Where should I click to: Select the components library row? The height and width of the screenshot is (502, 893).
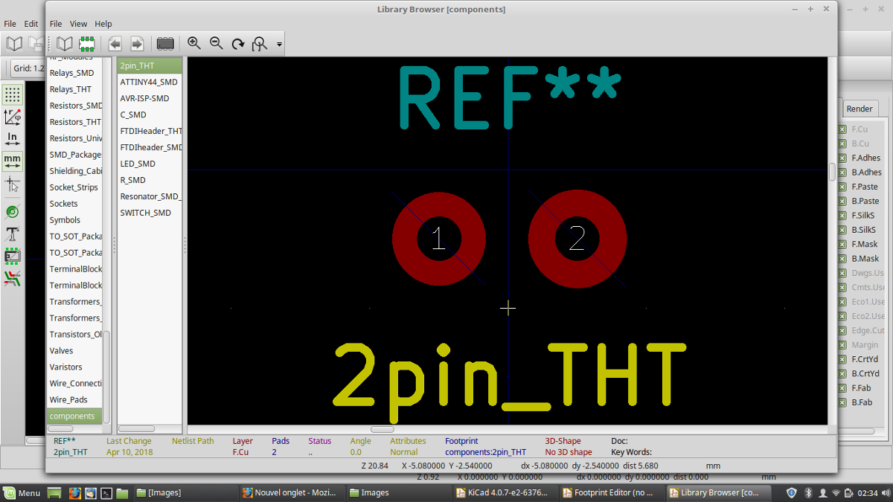[x=74, y=416]
